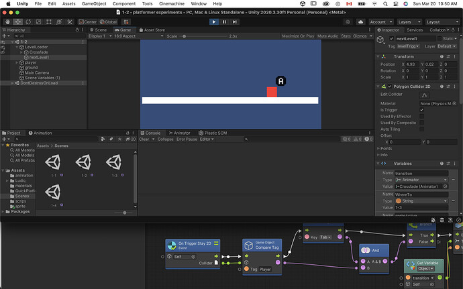Toggle Center pivot mode button
Viewport: 463px width, 289px height.
pyautogui.click(x=88, y=22)
